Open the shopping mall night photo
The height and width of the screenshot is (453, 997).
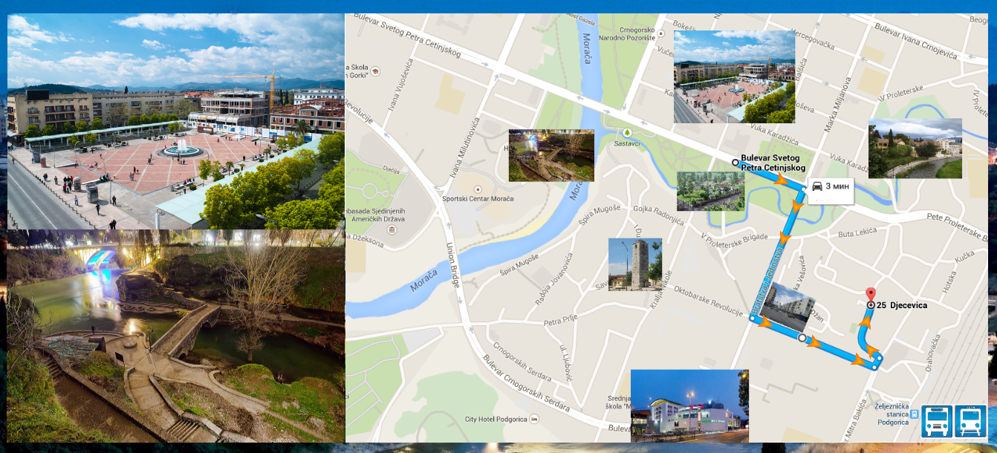[689, 405]
